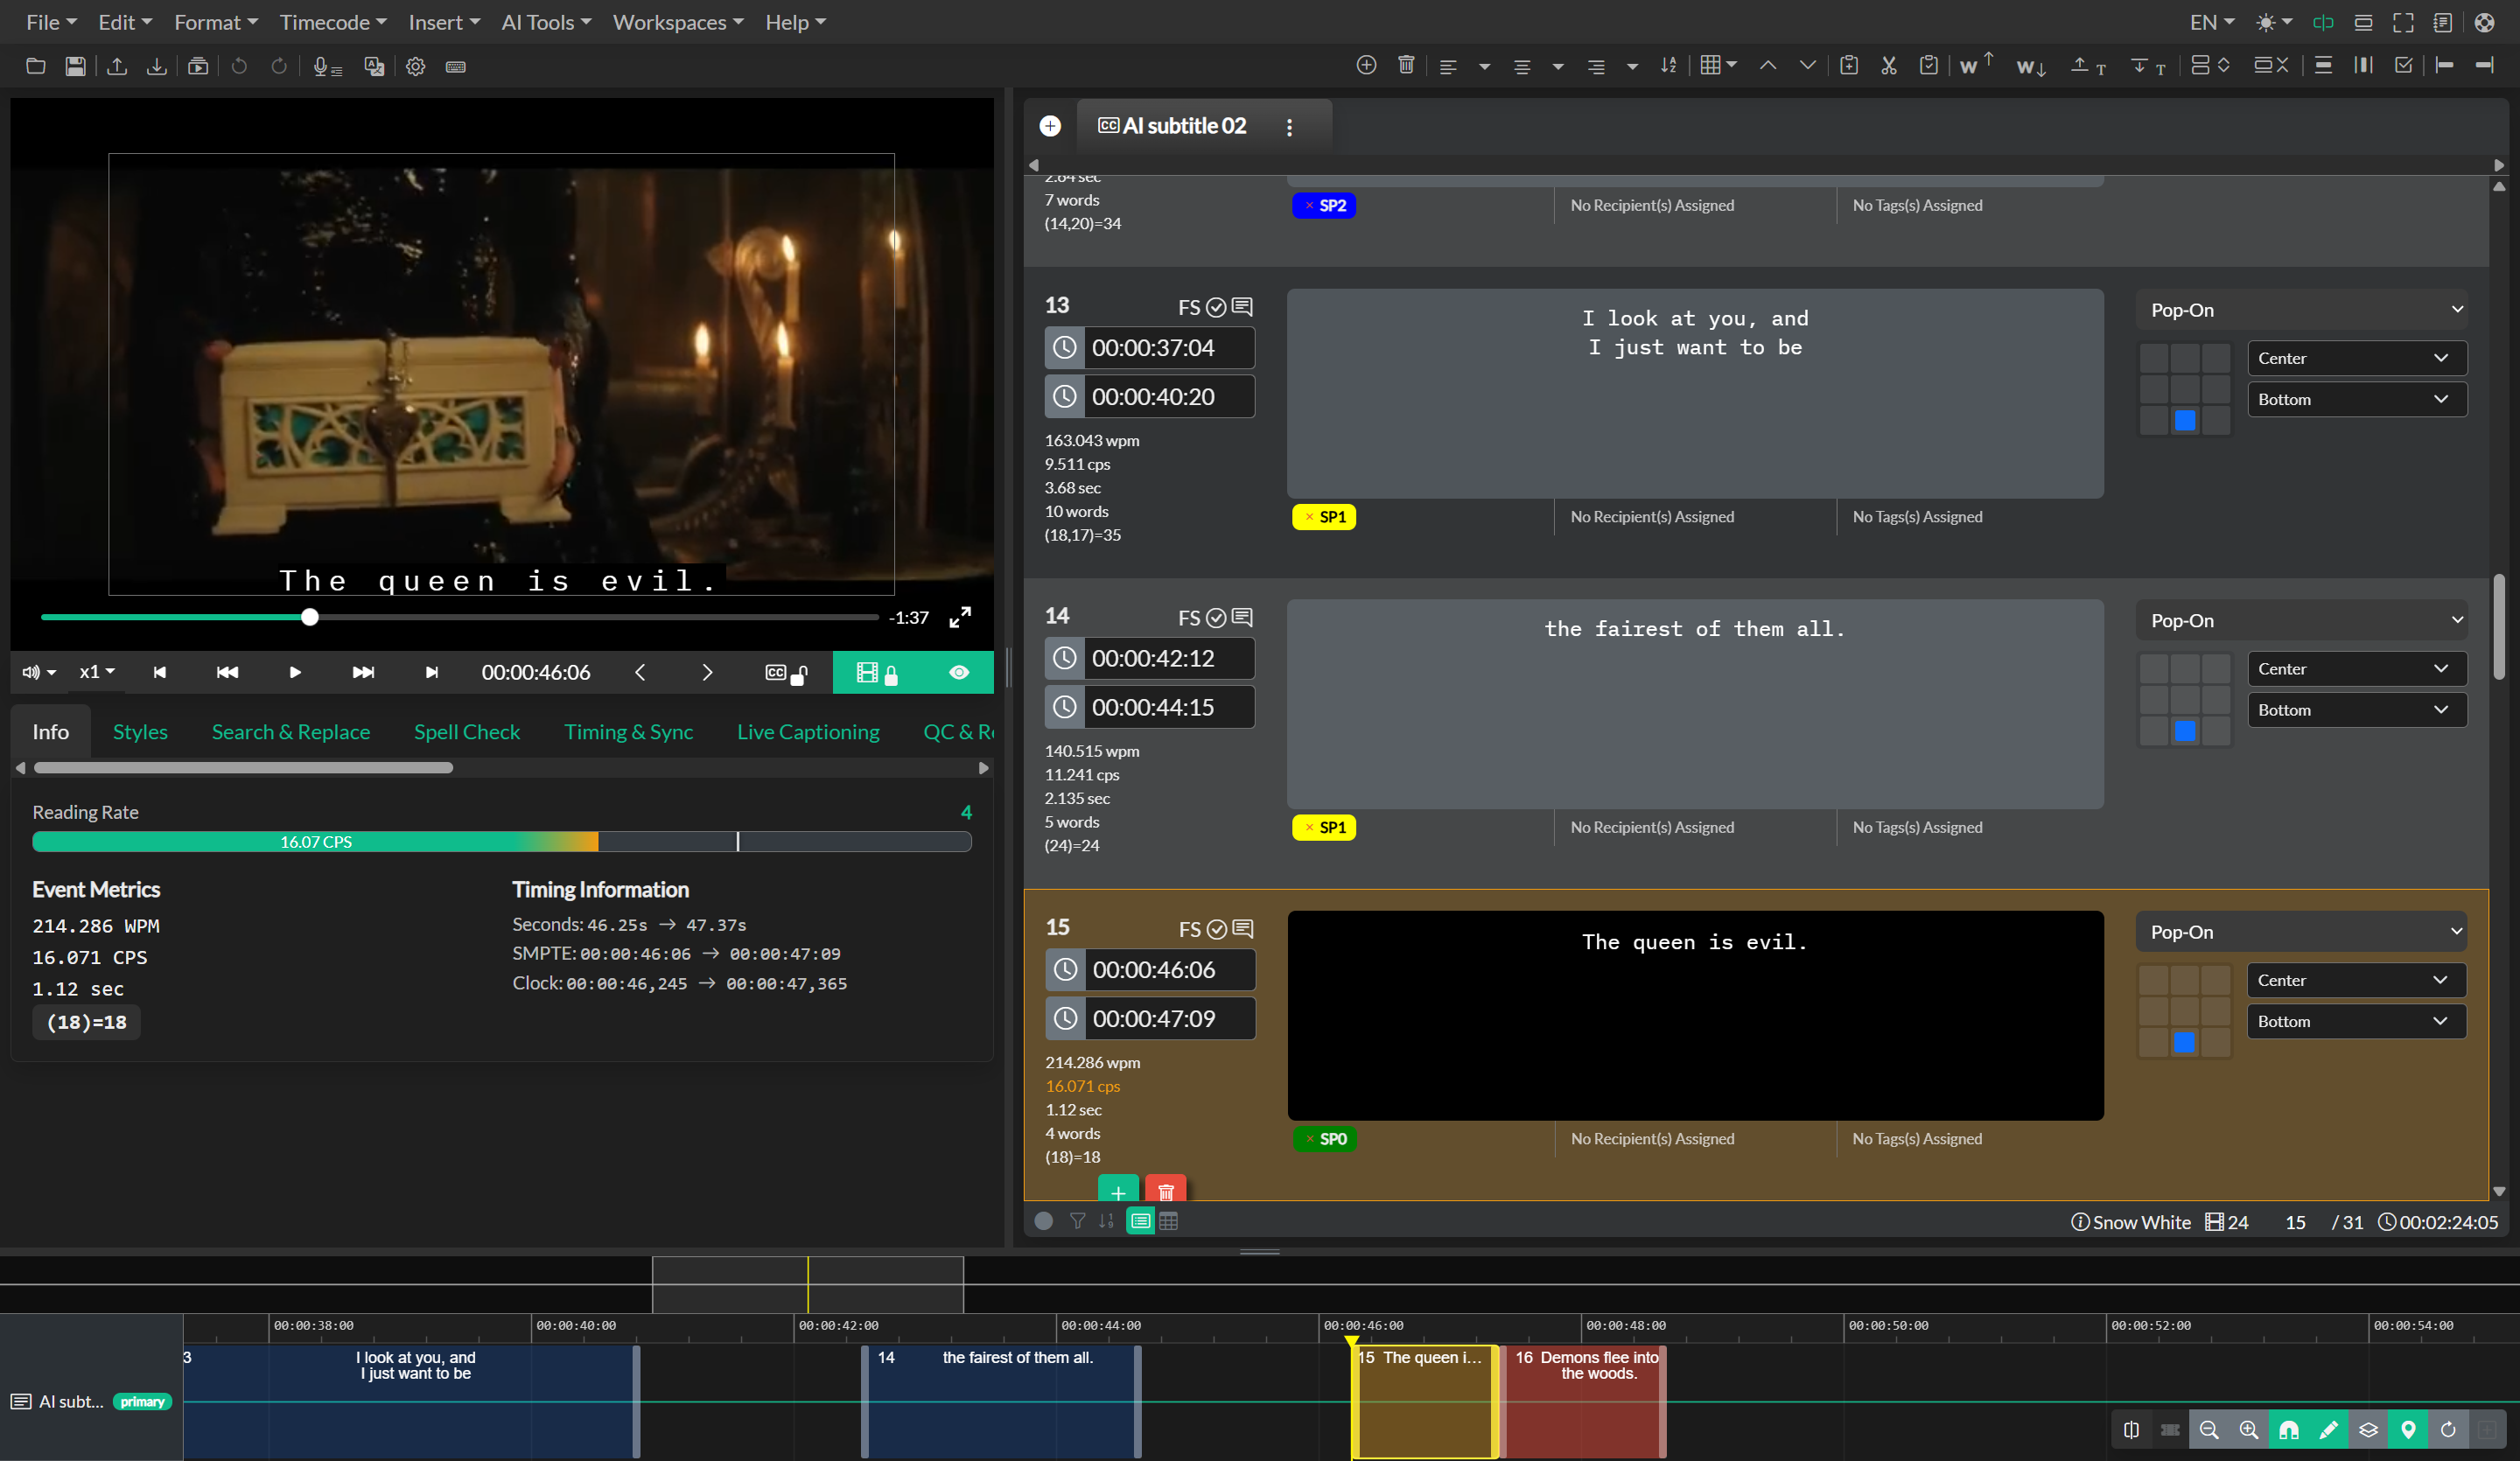Open the microphone dictation tool

[x=327, y=66]
